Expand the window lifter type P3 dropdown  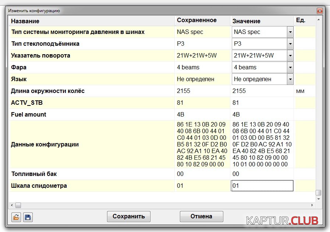[x=290, y=44]
